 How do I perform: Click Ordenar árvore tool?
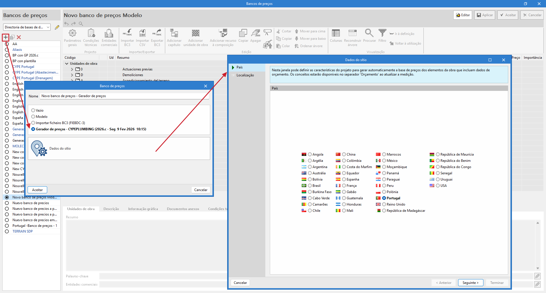point(309,46)
